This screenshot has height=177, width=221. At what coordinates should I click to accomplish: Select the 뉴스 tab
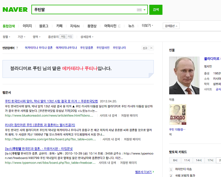(131, 26)
